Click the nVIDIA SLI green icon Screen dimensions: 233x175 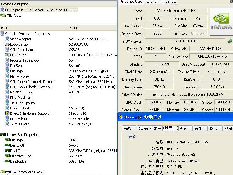click(3, 15)
